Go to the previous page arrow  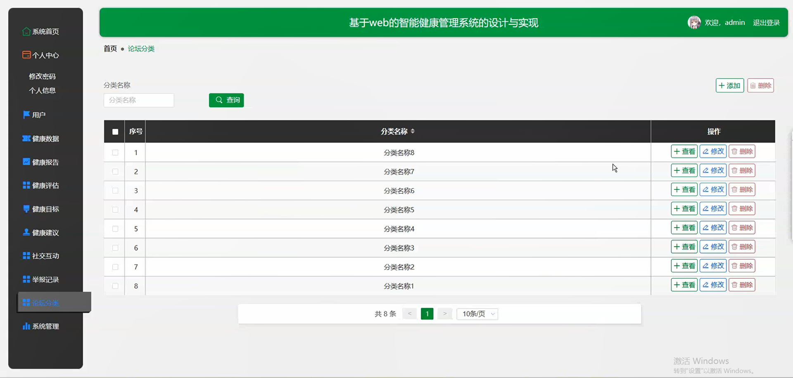tap(409, 314)
